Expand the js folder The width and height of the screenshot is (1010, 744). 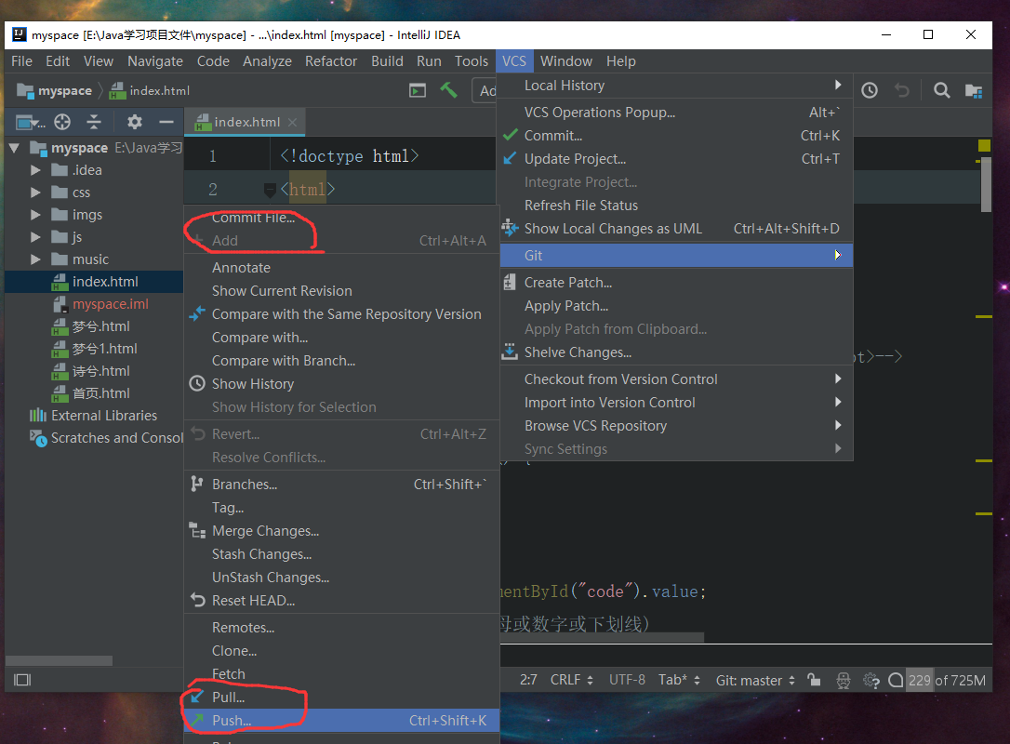pyautogui.click(x=35, y=237)
